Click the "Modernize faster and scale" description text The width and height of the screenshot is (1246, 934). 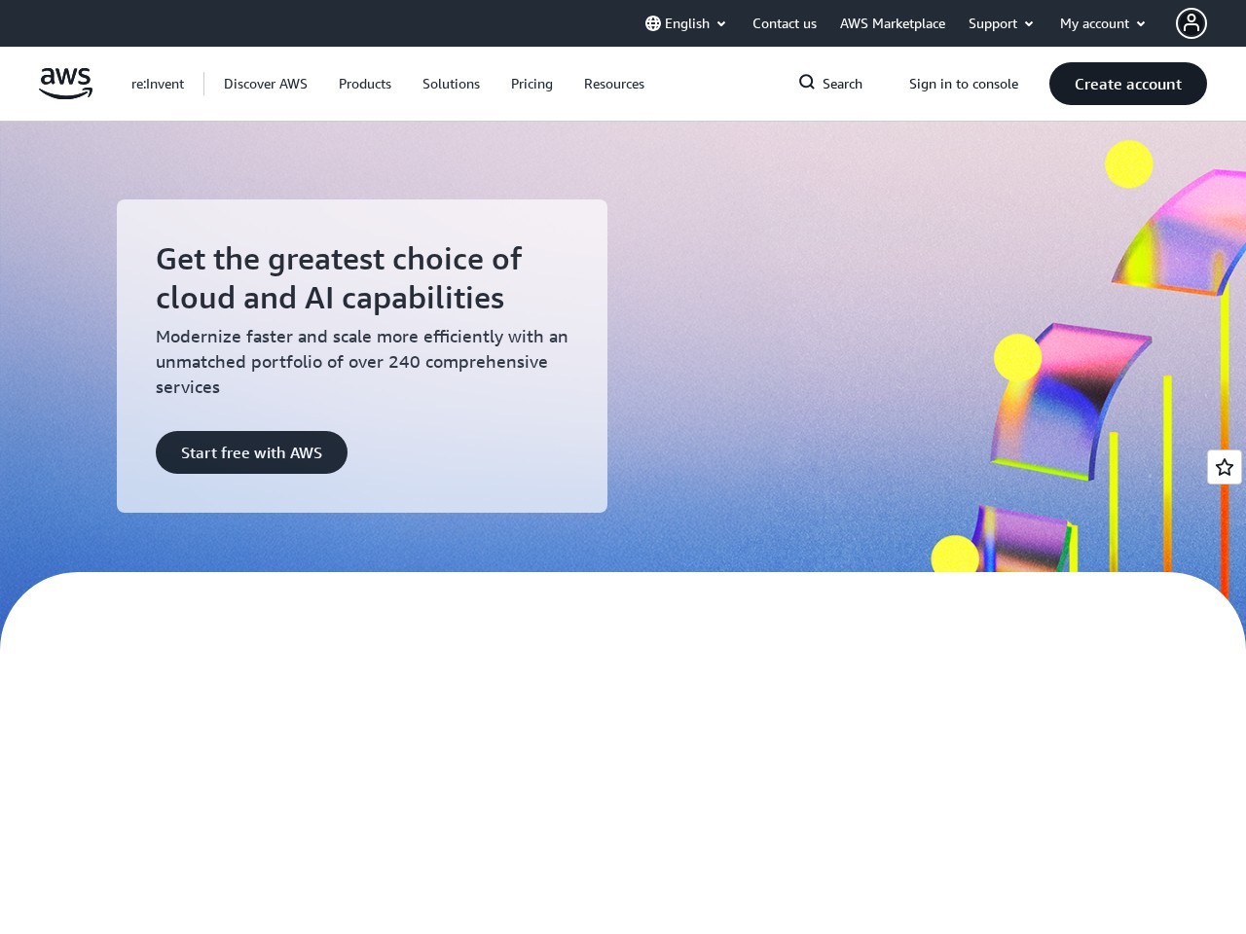362,362
